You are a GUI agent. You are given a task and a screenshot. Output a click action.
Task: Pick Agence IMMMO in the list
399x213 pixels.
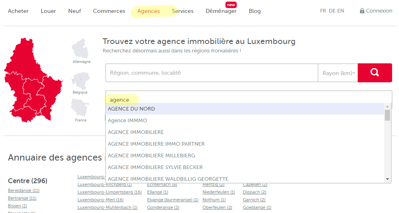(127, 121)
